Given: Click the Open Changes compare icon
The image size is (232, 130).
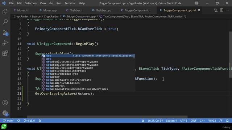Looking at the screenshot, I should pyautogui.click(x=216, y=10).
